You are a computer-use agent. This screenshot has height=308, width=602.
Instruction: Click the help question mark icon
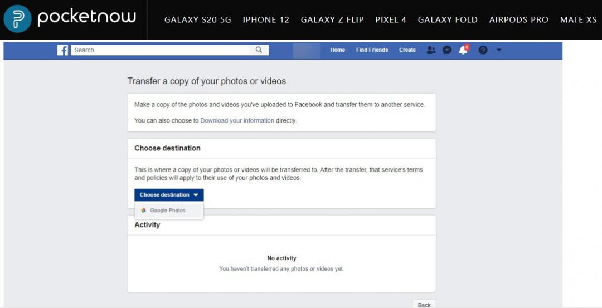coord(483,50)
